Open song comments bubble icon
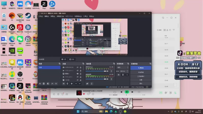Screen dimensions: 203x114 pos(89,94)
